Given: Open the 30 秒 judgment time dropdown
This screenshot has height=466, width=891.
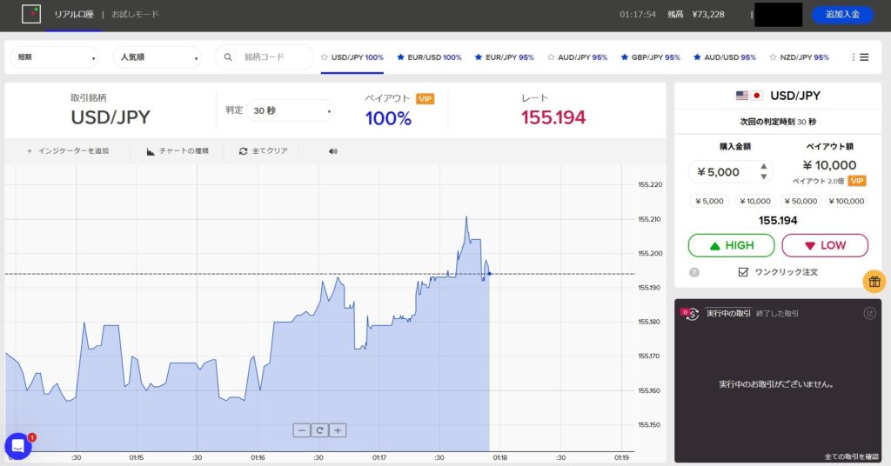Looking at the screenshot, I should tap(290, 110).
